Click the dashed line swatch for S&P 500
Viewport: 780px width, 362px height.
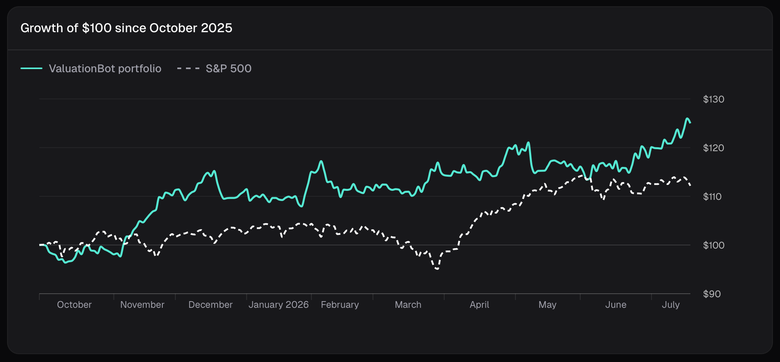[x=188, y=68]
